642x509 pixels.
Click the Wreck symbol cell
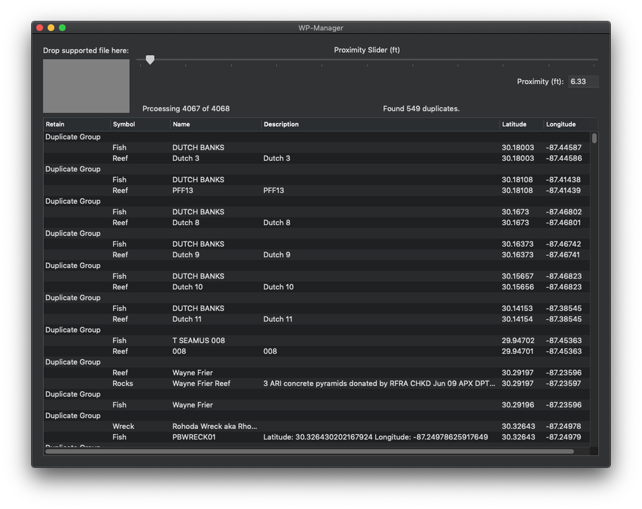[124, 426]
